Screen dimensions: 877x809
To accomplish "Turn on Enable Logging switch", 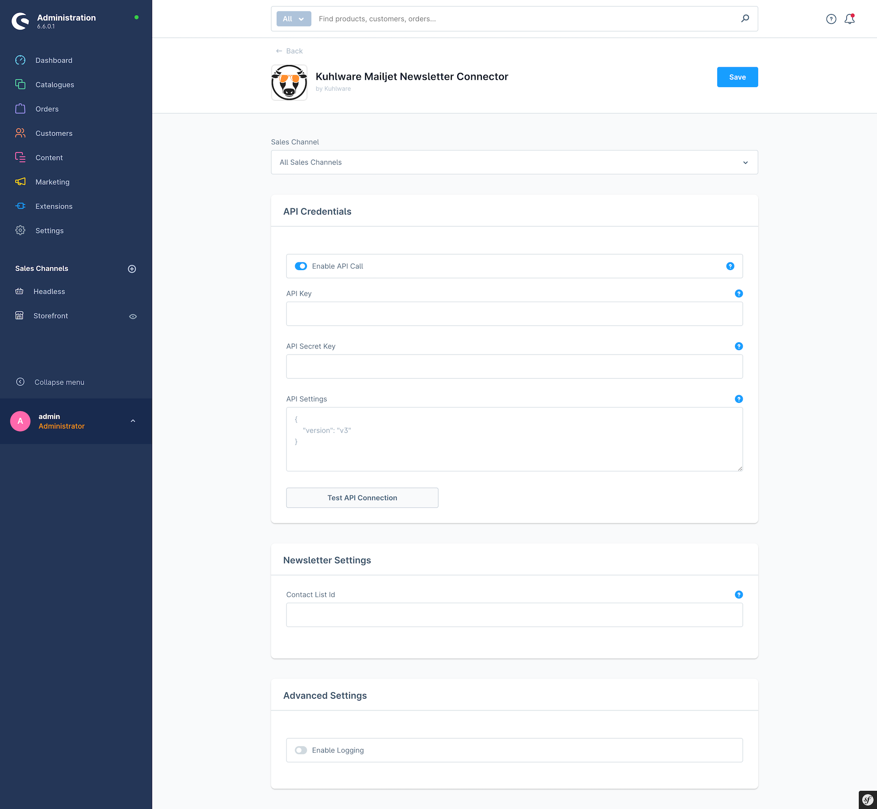I will pos(301,750).
